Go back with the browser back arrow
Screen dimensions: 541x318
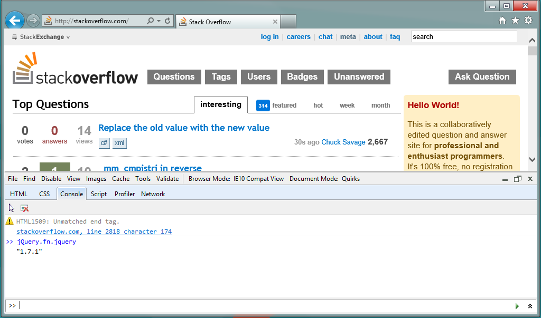click(x=14, y=21)
